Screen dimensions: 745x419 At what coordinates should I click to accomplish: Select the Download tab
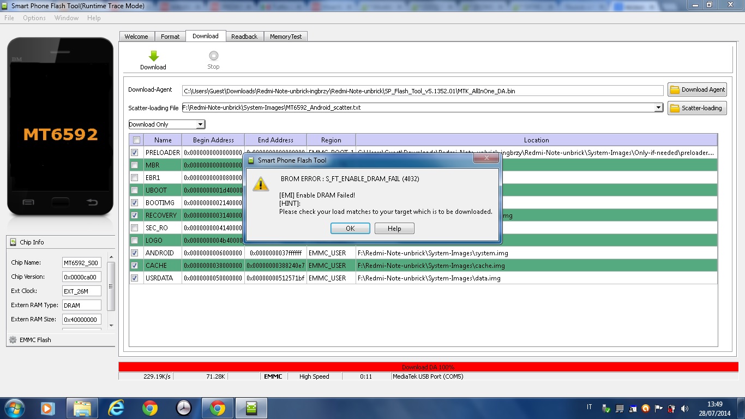[x=206, y=36]
